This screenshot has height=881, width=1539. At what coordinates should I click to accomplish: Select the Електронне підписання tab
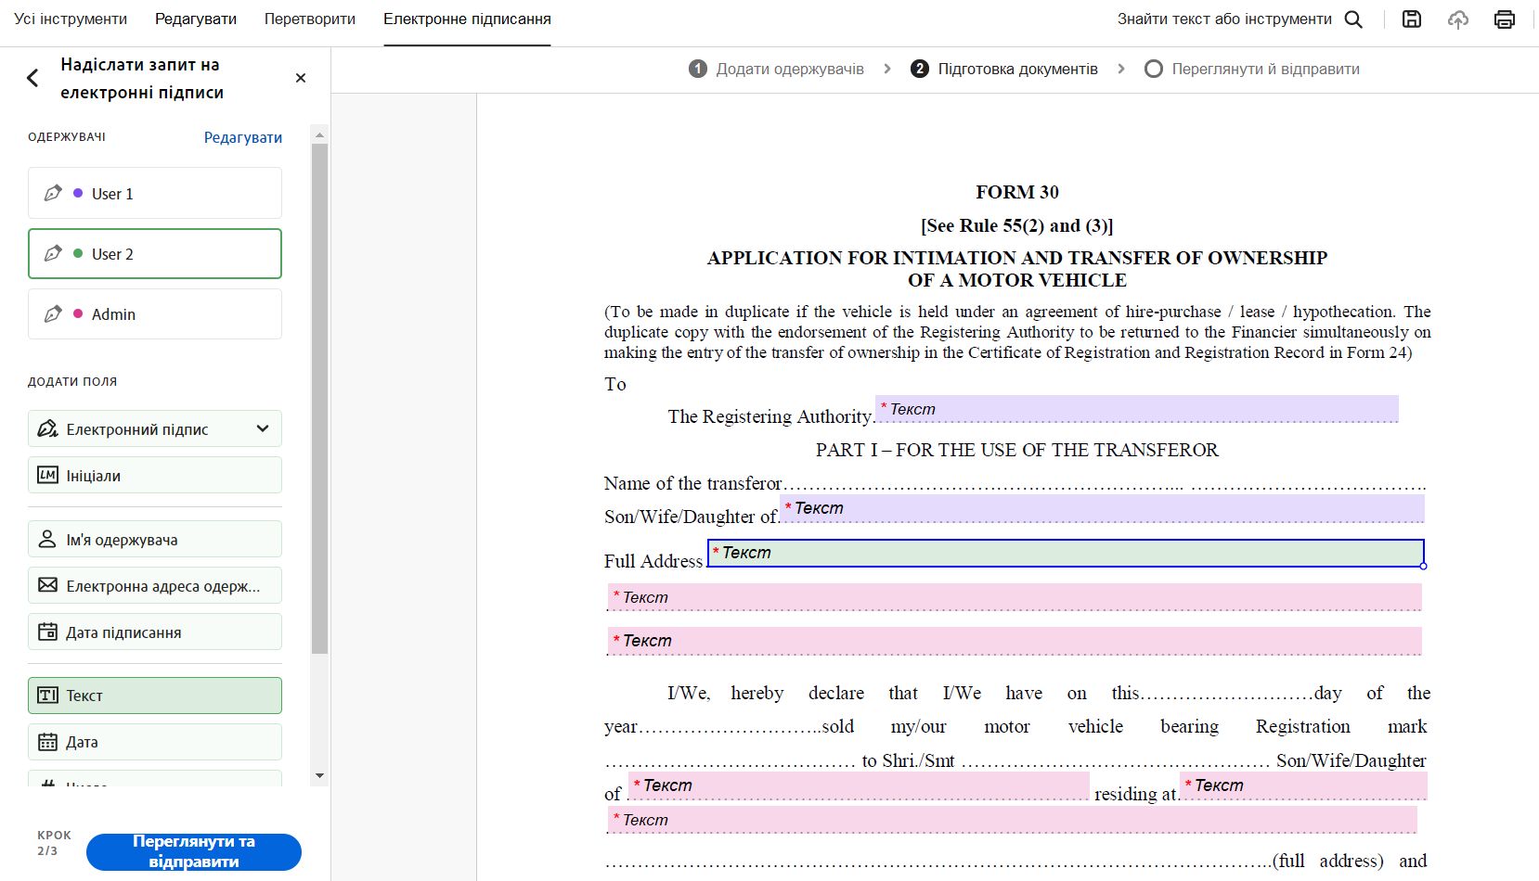(x=467, y=19)
